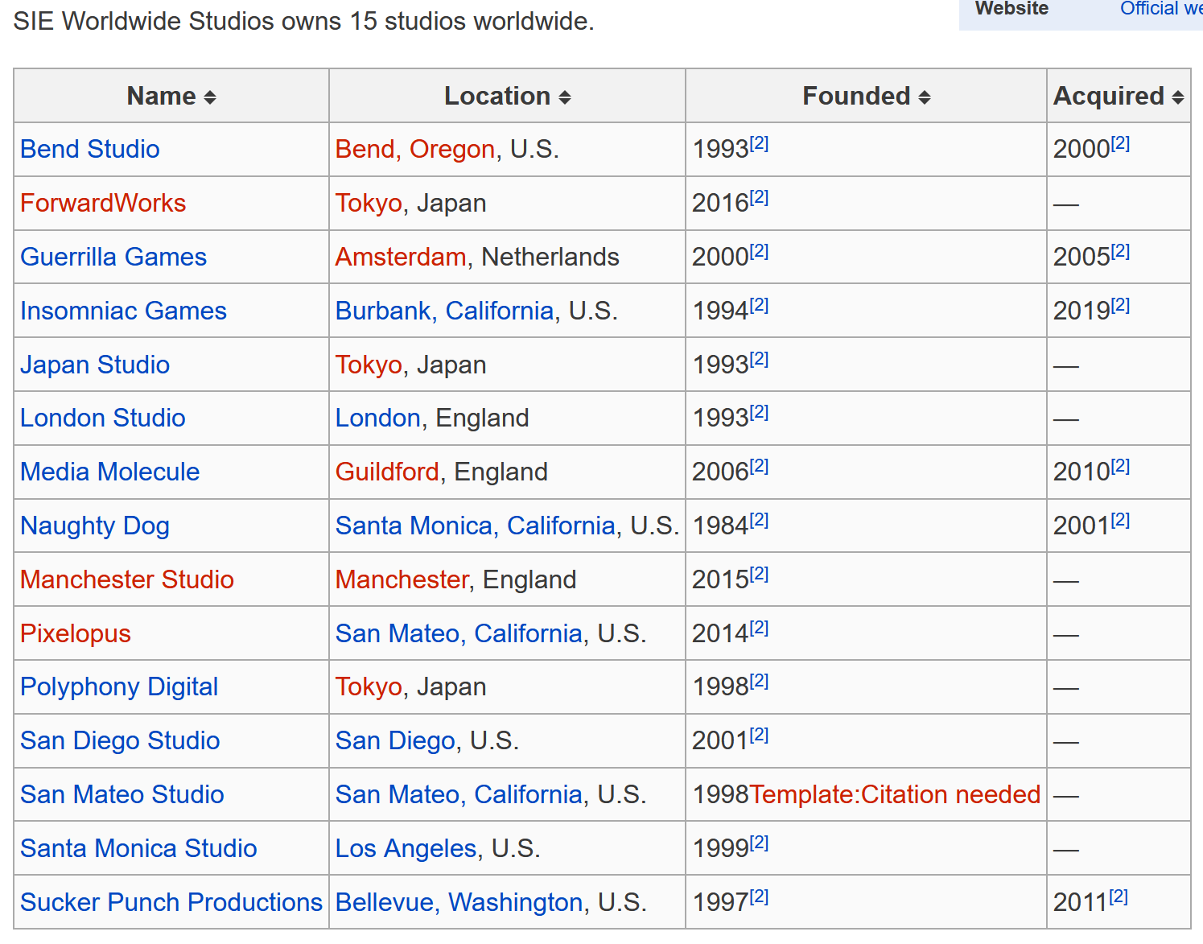This screenshot has width=1203, height=944.
Task: Click San Mateo, California in Pixelopus row
Action: pyautogui.click(x=459, y=633)
